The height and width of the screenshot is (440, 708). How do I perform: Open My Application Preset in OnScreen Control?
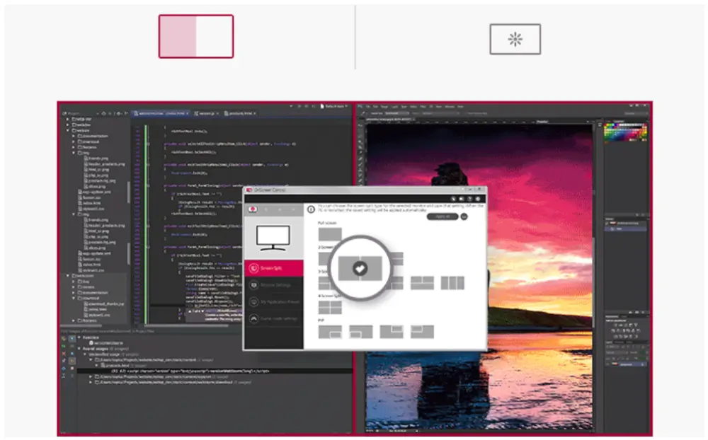pos(273,302)
